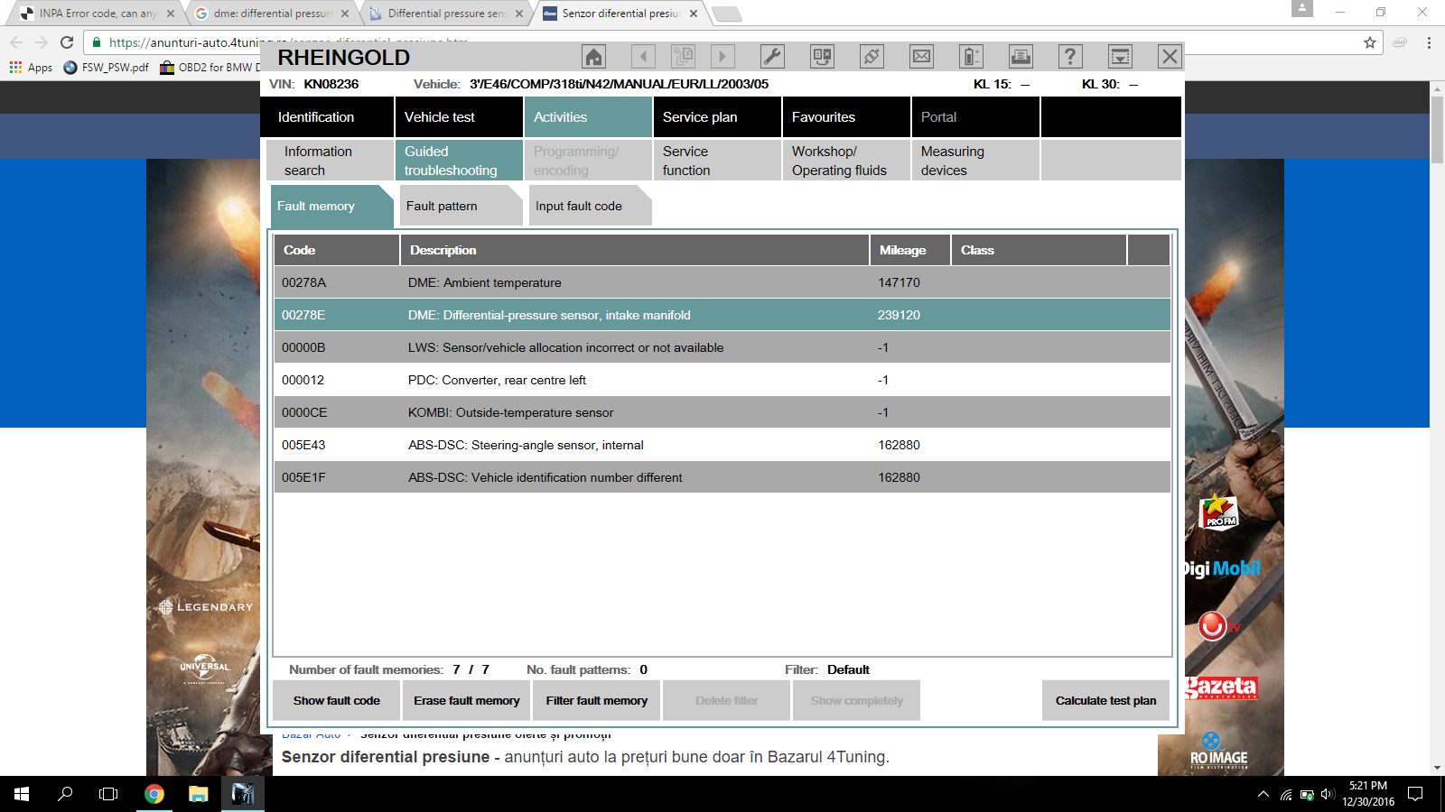
Task: Open Chrome three-dot menu
Action: [x=1429, y=42]
